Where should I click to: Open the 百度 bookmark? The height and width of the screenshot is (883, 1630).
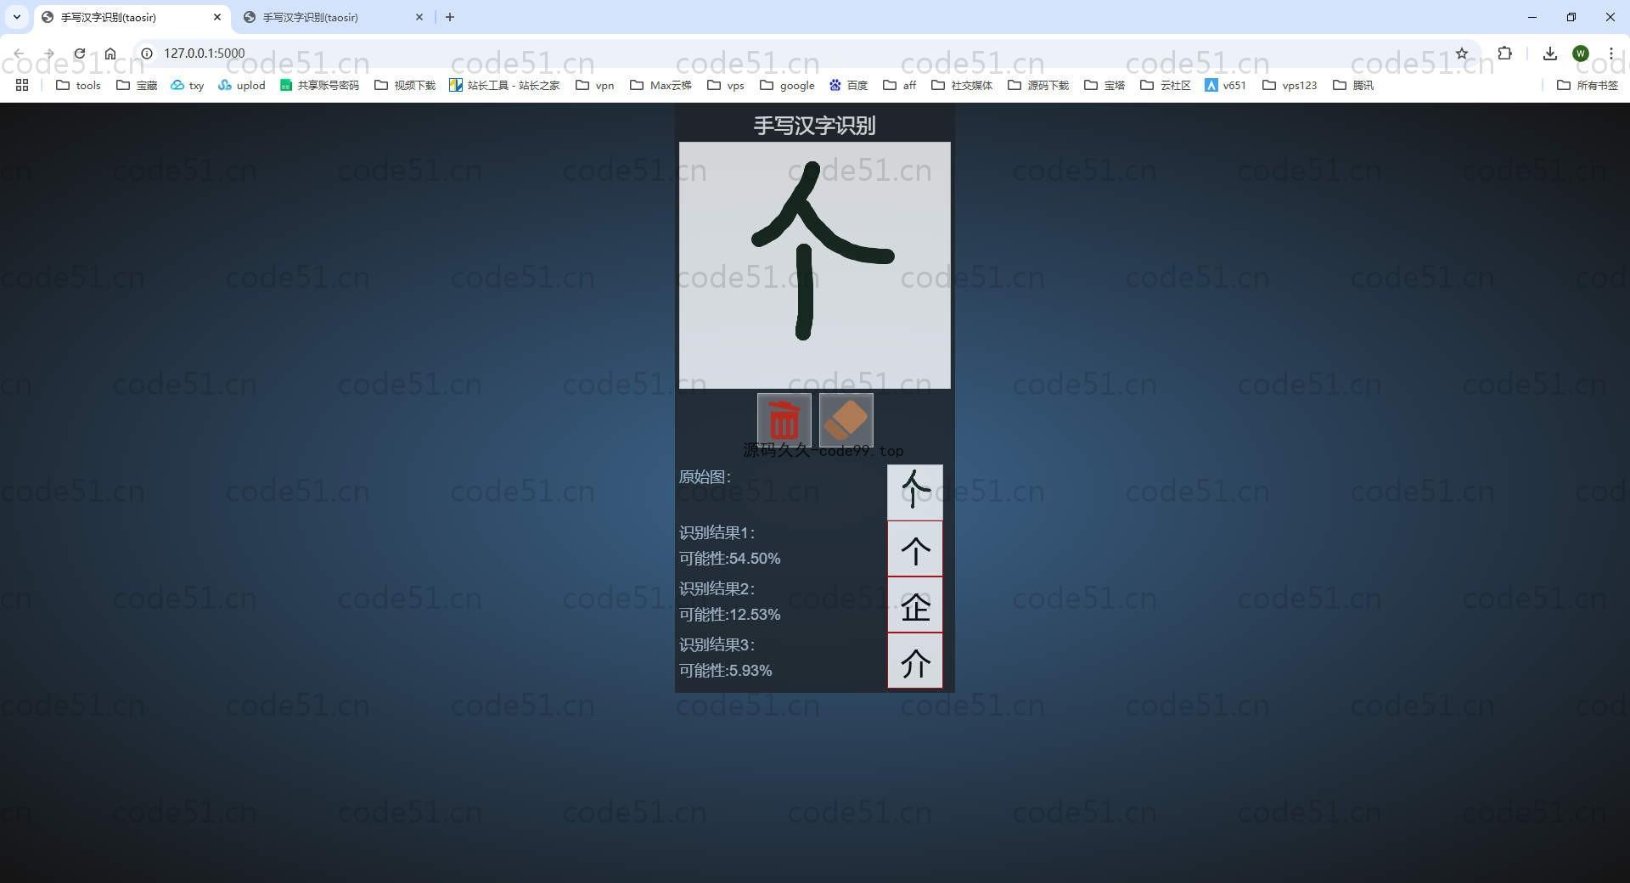coord(849,85)
